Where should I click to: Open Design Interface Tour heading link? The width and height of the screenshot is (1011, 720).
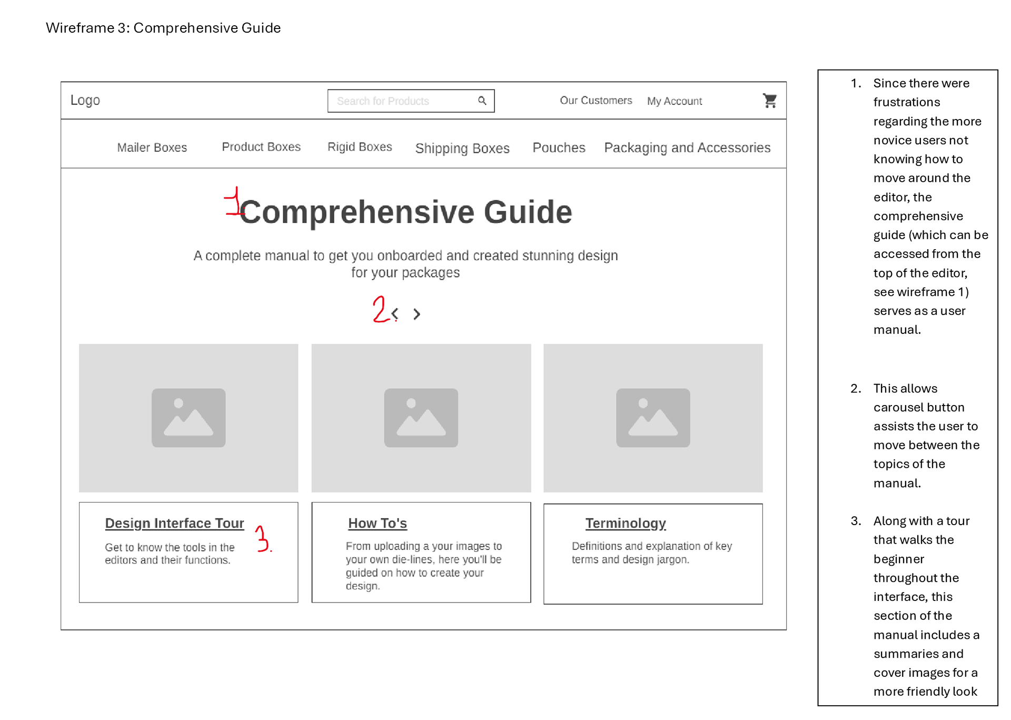click(174, 523)
